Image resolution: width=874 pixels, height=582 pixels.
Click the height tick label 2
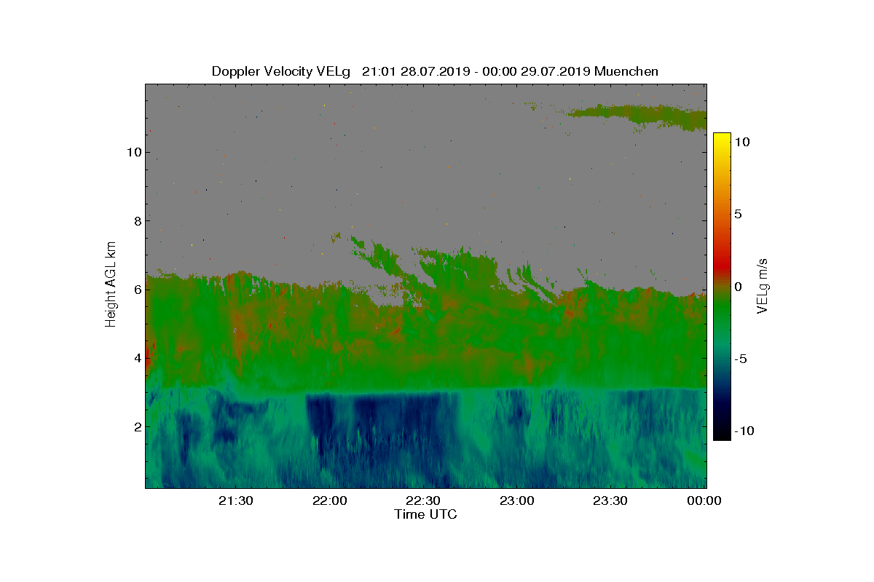pos(136,426)
